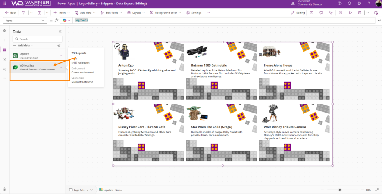This screenshot has height=194, width=382.
Task: Select the Home Alone House title
Action: 278,65
